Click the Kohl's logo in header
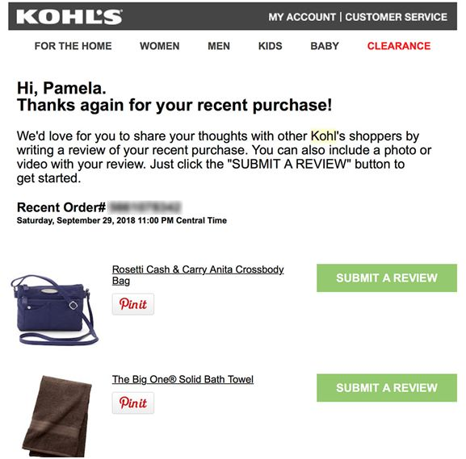The width and height of the screenshot is (466, 459). 69,17
